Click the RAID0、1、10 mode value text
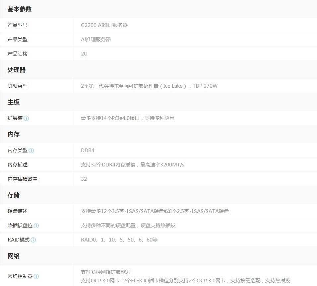The width and height of the screenshot is (317, 286). [119, 240]
